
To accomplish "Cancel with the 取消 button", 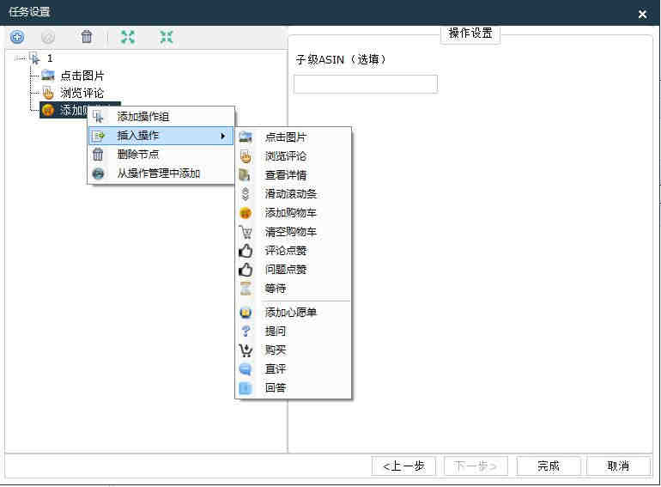I will (x=618, y=466).
